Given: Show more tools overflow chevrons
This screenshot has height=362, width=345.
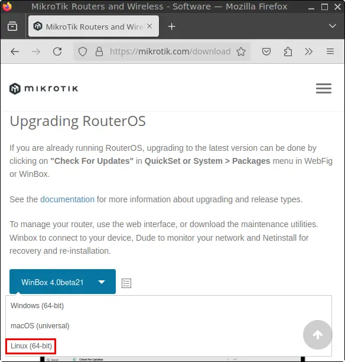Looking at the screenshot, I should [308, 51].
